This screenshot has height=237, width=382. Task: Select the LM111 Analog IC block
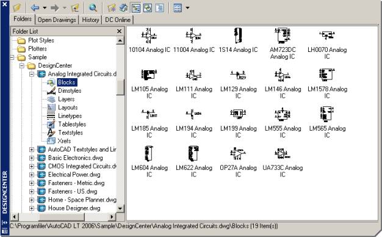(194, 84)
